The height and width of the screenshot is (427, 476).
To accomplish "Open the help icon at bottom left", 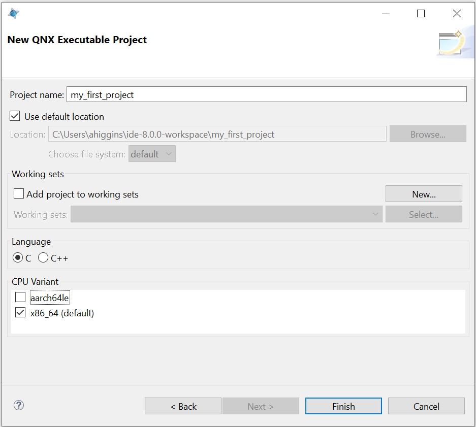I will 18,406.
